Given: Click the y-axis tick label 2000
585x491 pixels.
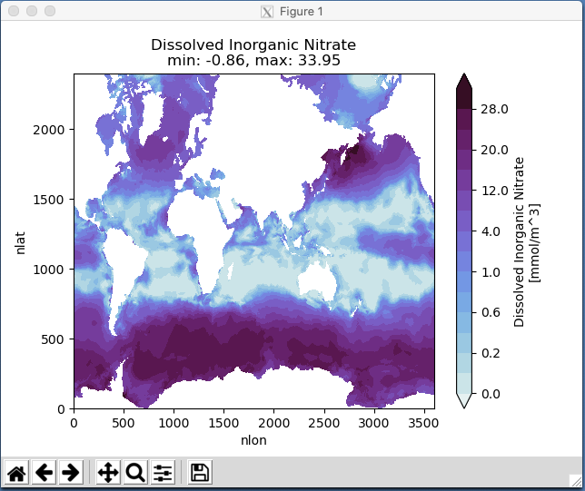Looking at the screenshot, I should 48,130.
